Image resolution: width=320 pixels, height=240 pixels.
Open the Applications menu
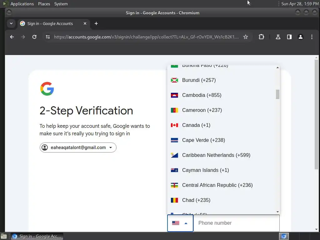click(22, 4)
